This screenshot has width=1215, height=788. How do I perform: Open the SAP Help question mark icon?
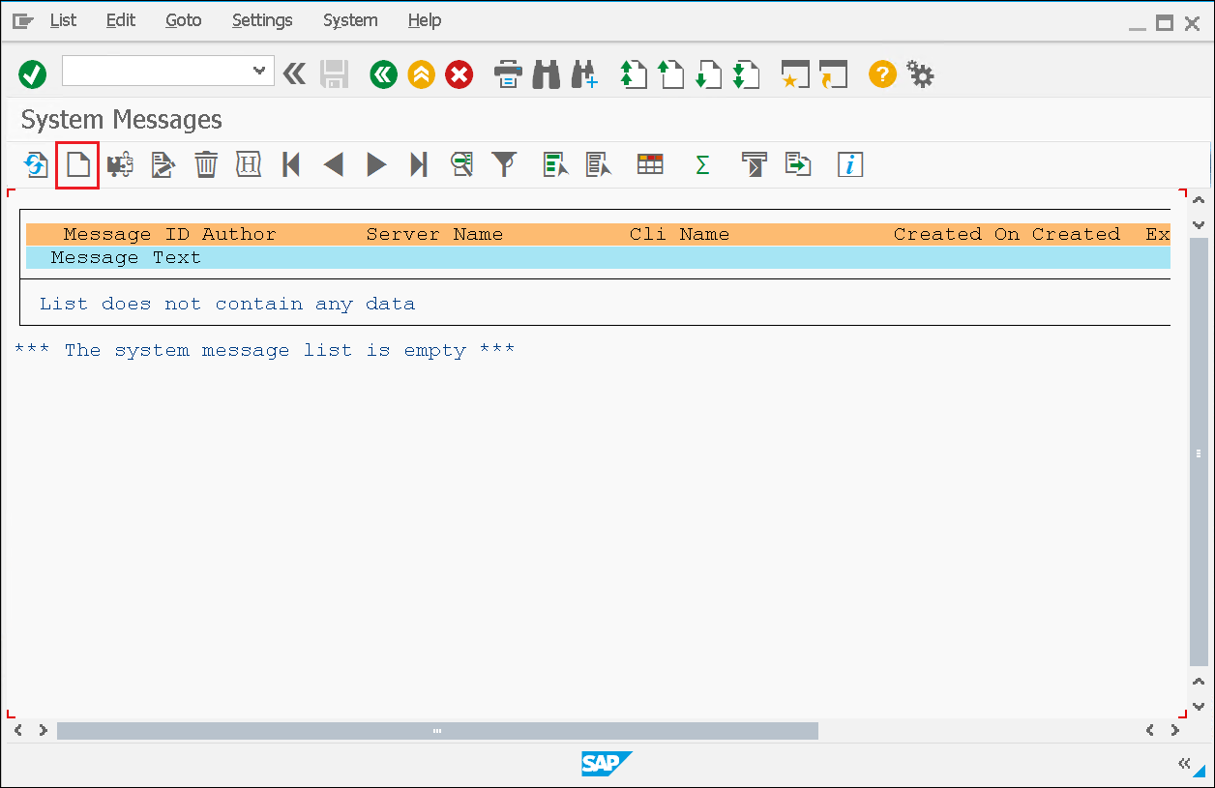pos(881,73)
